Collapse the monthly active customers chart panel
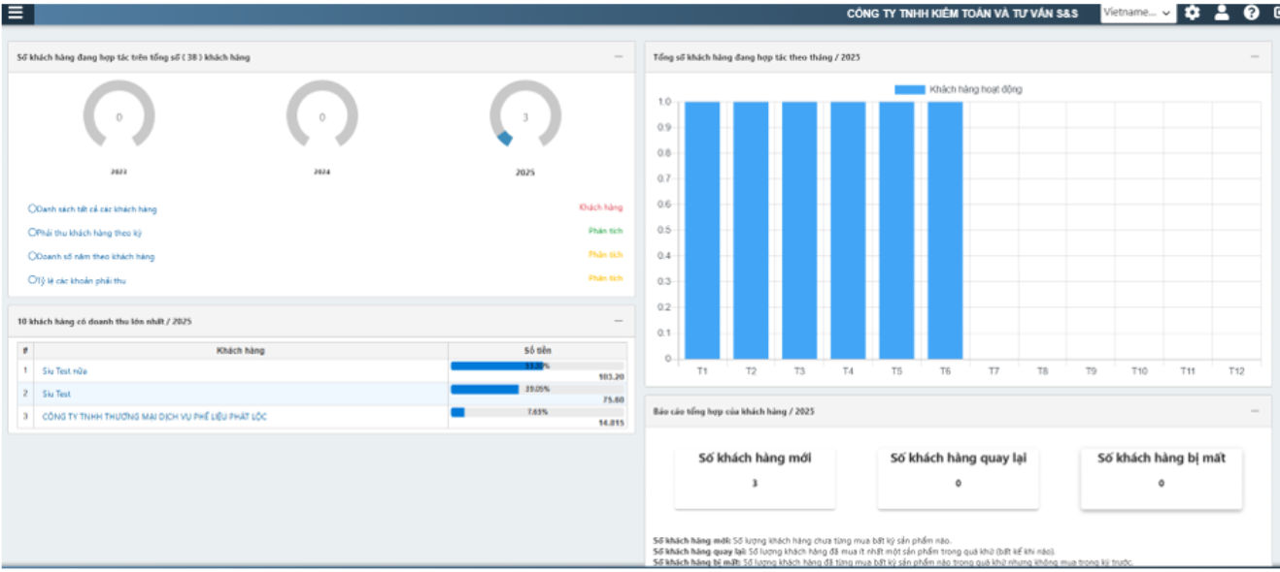Viewport: 1280px width, 572px height. (1255, 57)
